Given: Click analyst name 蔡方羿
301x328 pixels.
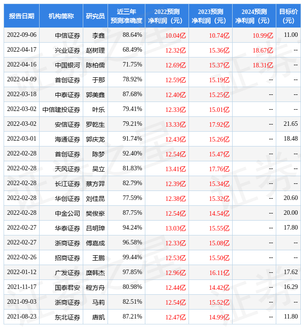Looking at the screenshot, I should (x=95, y=184).
